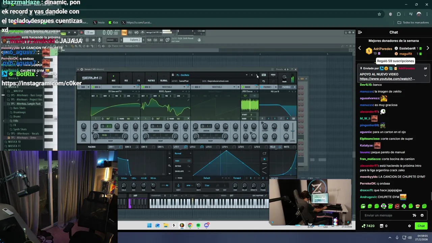
Task: Click the save preset disk icon
Action: pyautogui.click(x=173, y=75)
